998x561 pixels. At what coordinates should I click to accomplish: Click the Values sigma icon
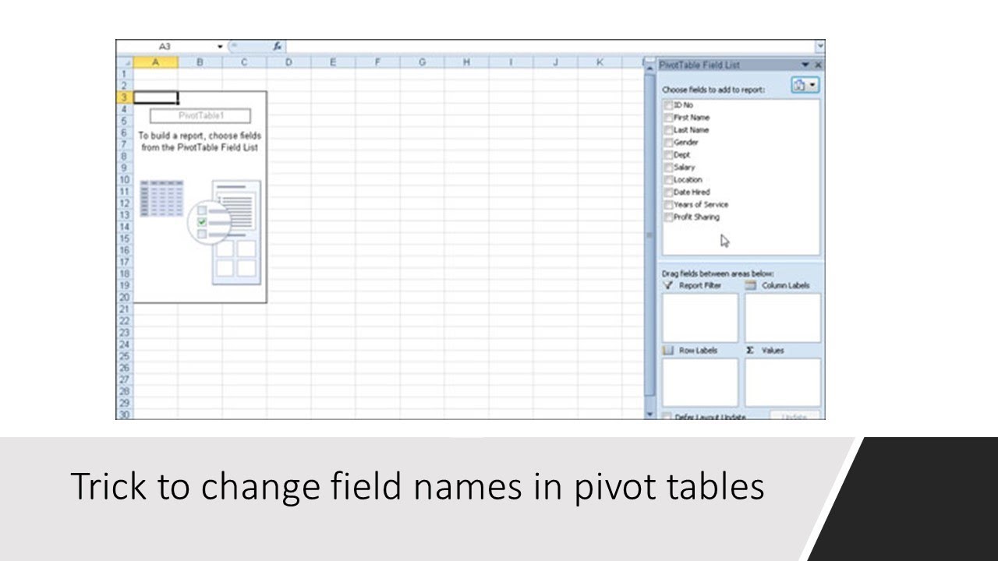point(750,351)
